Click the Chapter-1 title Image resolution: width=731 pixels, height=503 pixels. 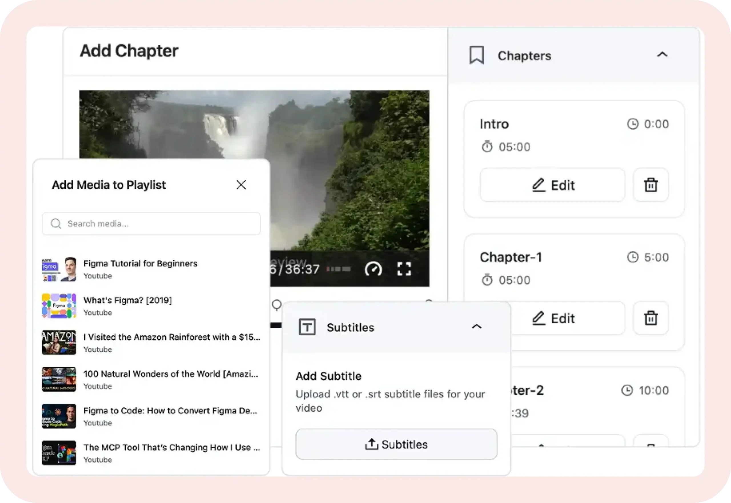[511, 257]
